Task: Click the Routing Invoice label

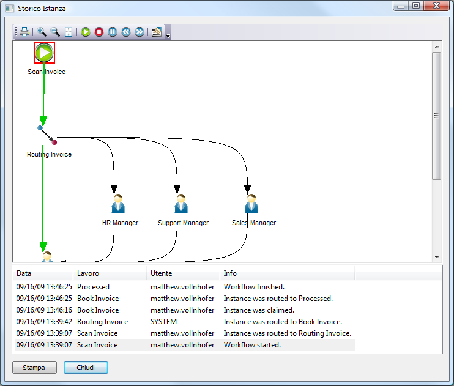Action: point(49,154)
